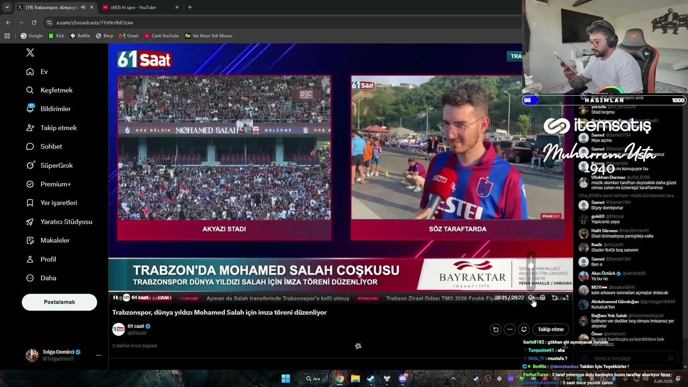Adjust the broadcast volume slider
The height and width of the screenshot is (387, 688).
coord(531,271)
